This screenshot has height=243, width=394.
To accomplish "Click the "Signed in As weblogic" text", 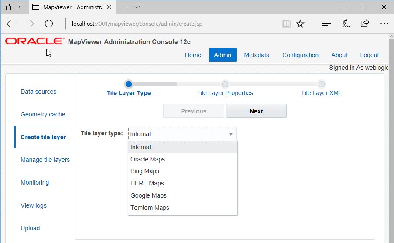I will click(x=359, y=68).
